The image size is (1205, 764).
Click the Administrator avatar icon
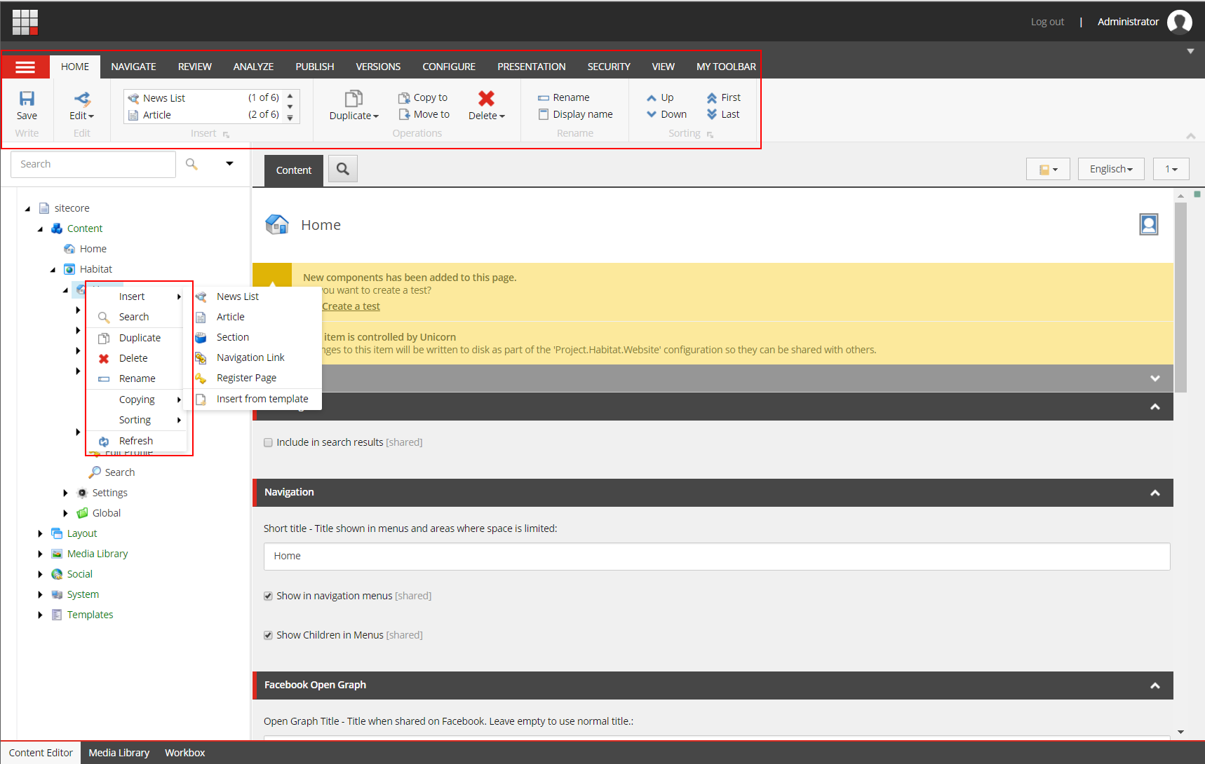(1179, 22)
